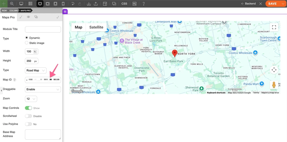Undo the last change
The width and height of the screenshot is (287, 142).
(x=73, y=4)
